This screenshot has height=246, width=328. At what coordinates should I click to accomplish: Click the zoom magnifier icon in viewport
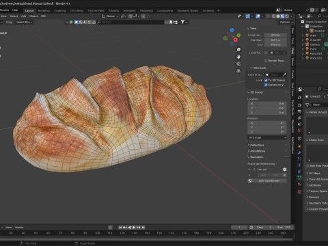tap(238, 50)
